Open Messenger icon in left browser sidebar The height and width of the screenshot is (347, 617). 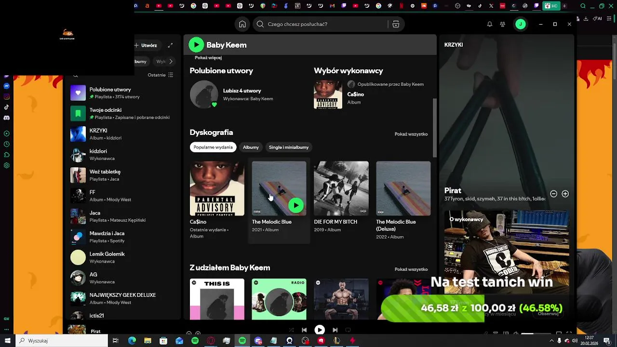[x=7, y=86]
